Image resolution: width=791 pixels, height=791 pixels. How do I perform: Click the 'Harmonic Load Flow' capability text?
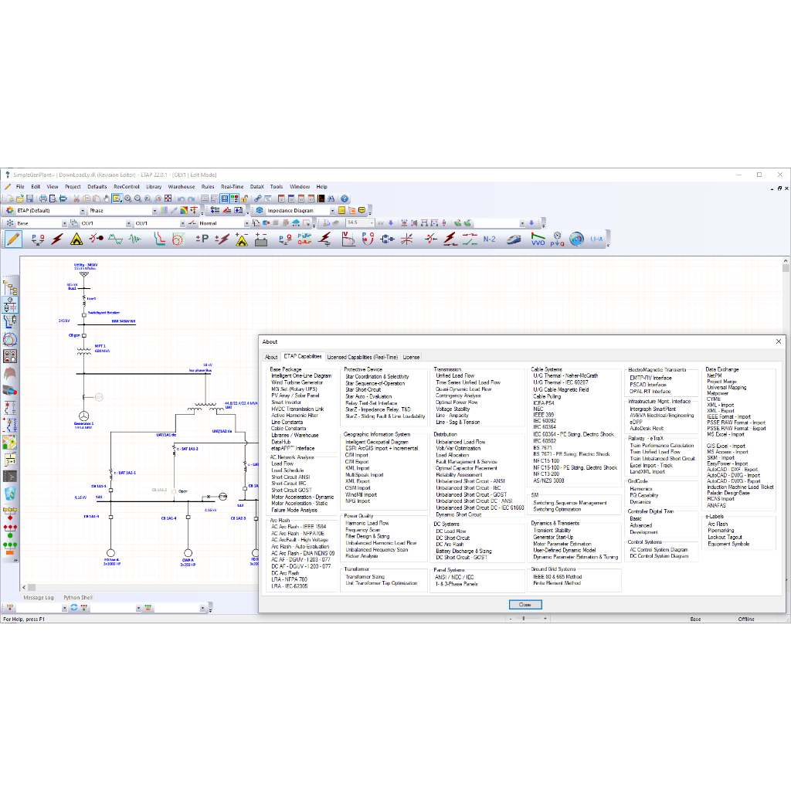tap(367, 523)
